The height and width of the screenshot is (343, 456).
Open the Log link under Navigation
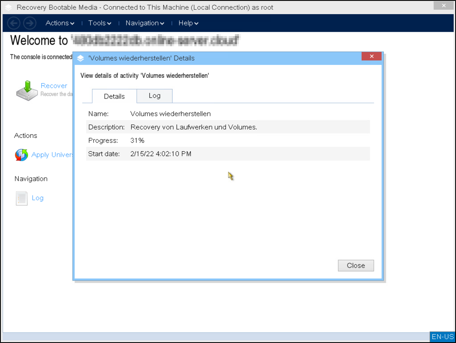38,198
